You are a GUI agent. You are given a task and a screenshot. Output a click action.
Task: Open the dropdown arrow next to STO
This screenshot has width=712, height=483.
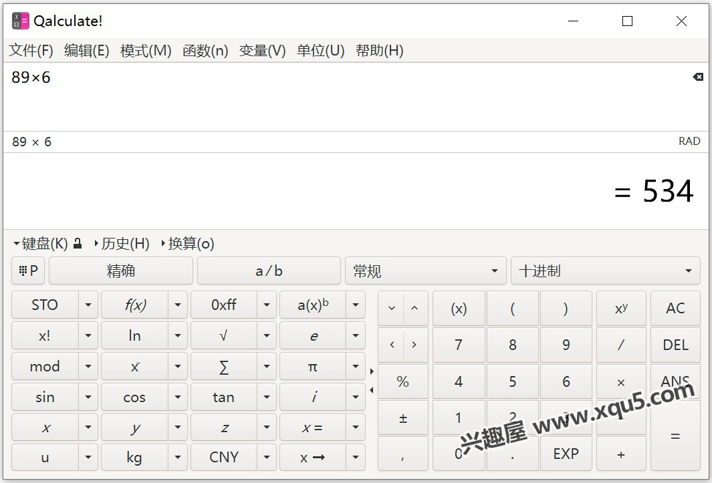(x=88, y=305)
